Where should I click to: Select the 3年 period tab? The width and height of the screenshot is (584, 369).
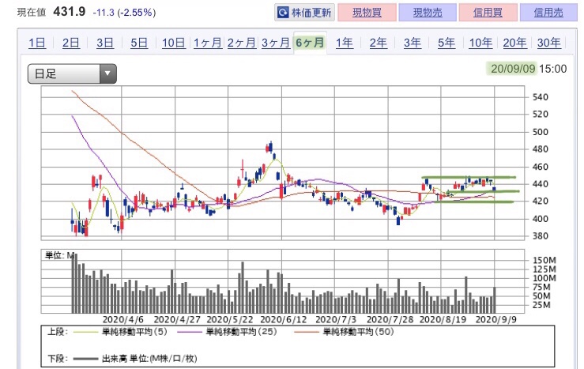tap(413, 43)
